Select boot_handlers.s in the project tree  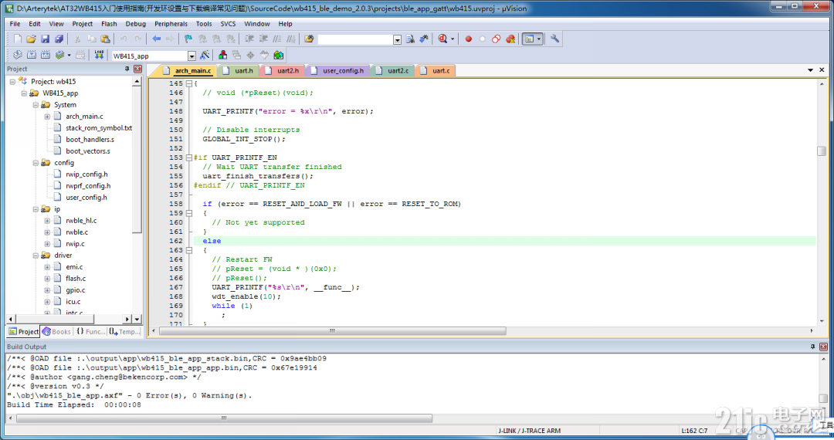pyautogui.click(x=90, y=140)
